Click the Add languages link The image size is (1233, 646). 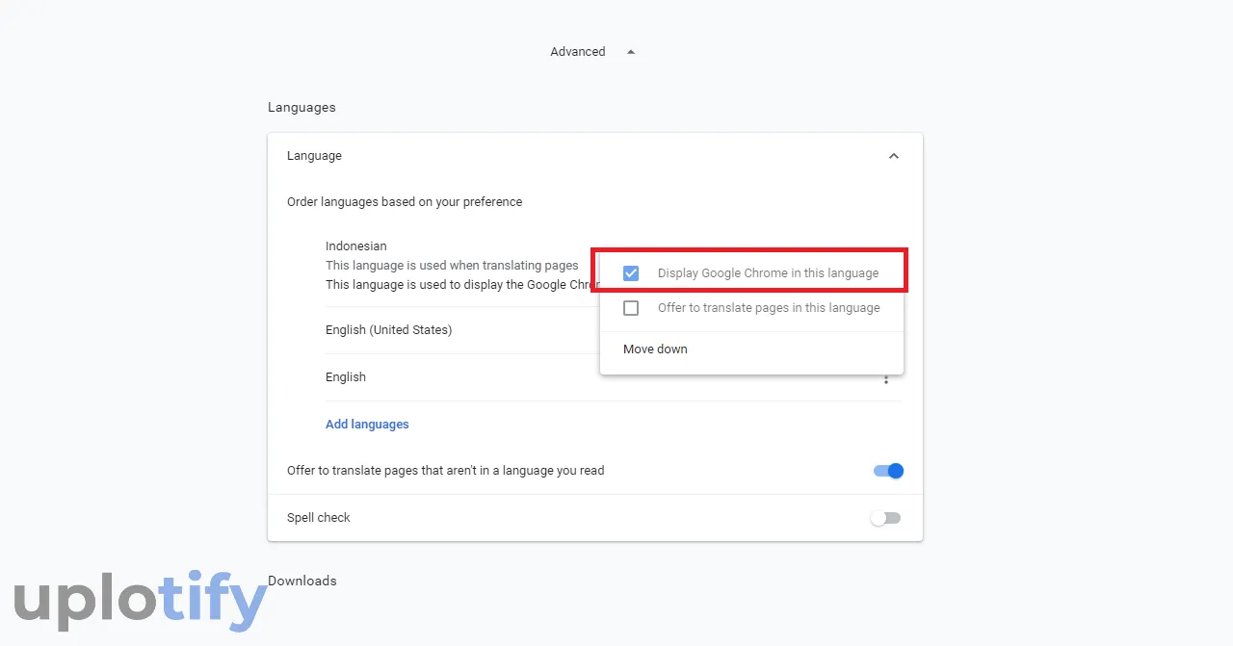point(367,425)
